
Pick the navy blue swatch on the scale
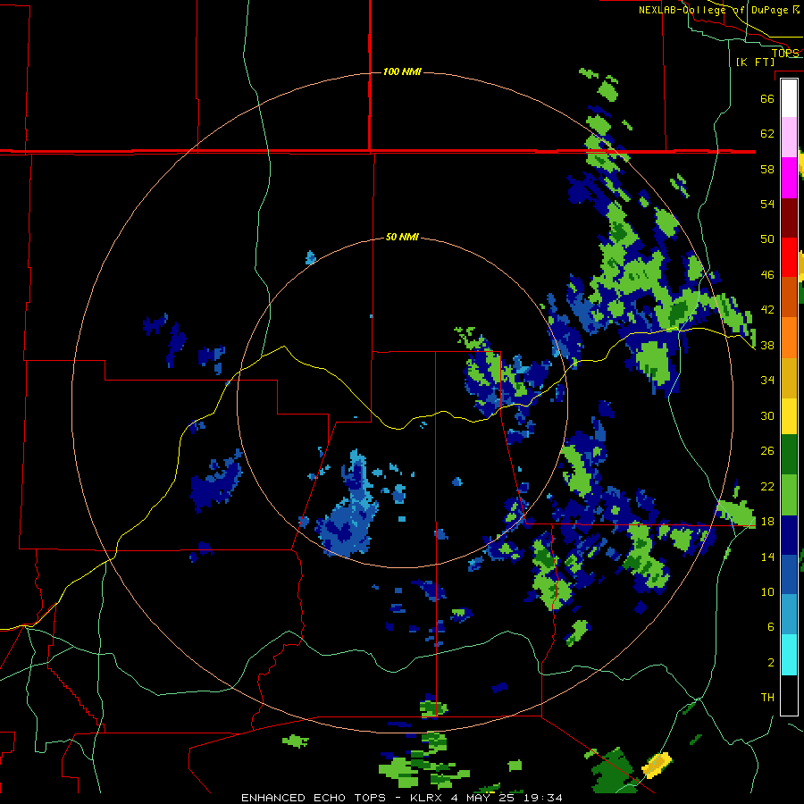tap(789, 535)
